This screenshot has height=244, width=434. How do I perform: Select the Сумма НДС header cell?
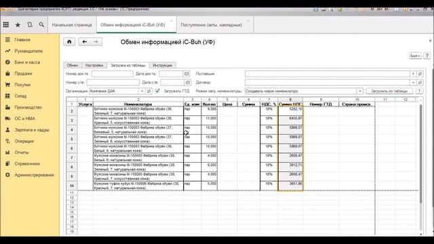tap(290, 104)
